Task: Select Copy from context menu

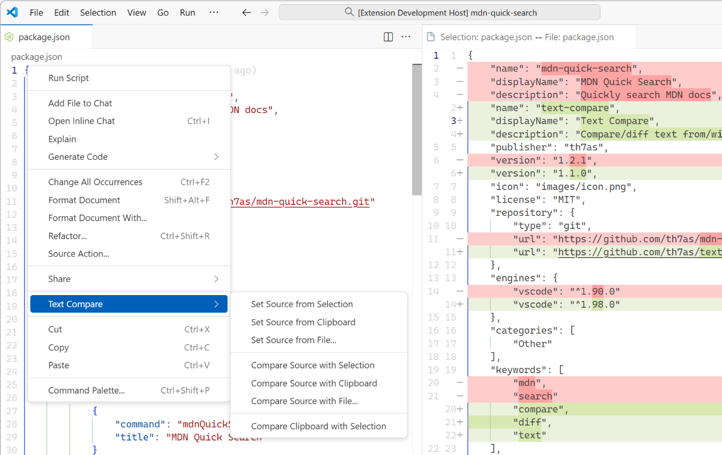Action: pyautogui.click(x=129, y=347)
